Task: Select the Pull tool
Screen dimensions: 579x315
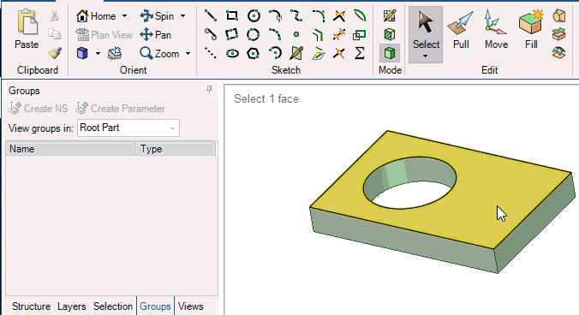Action: 461,30
